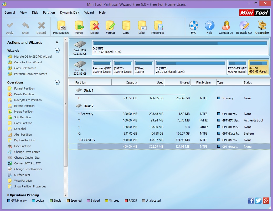Select the RECOVERY 900 MB partition block
The width and height of the screenshot is (273, 211).
click(237, 67)
